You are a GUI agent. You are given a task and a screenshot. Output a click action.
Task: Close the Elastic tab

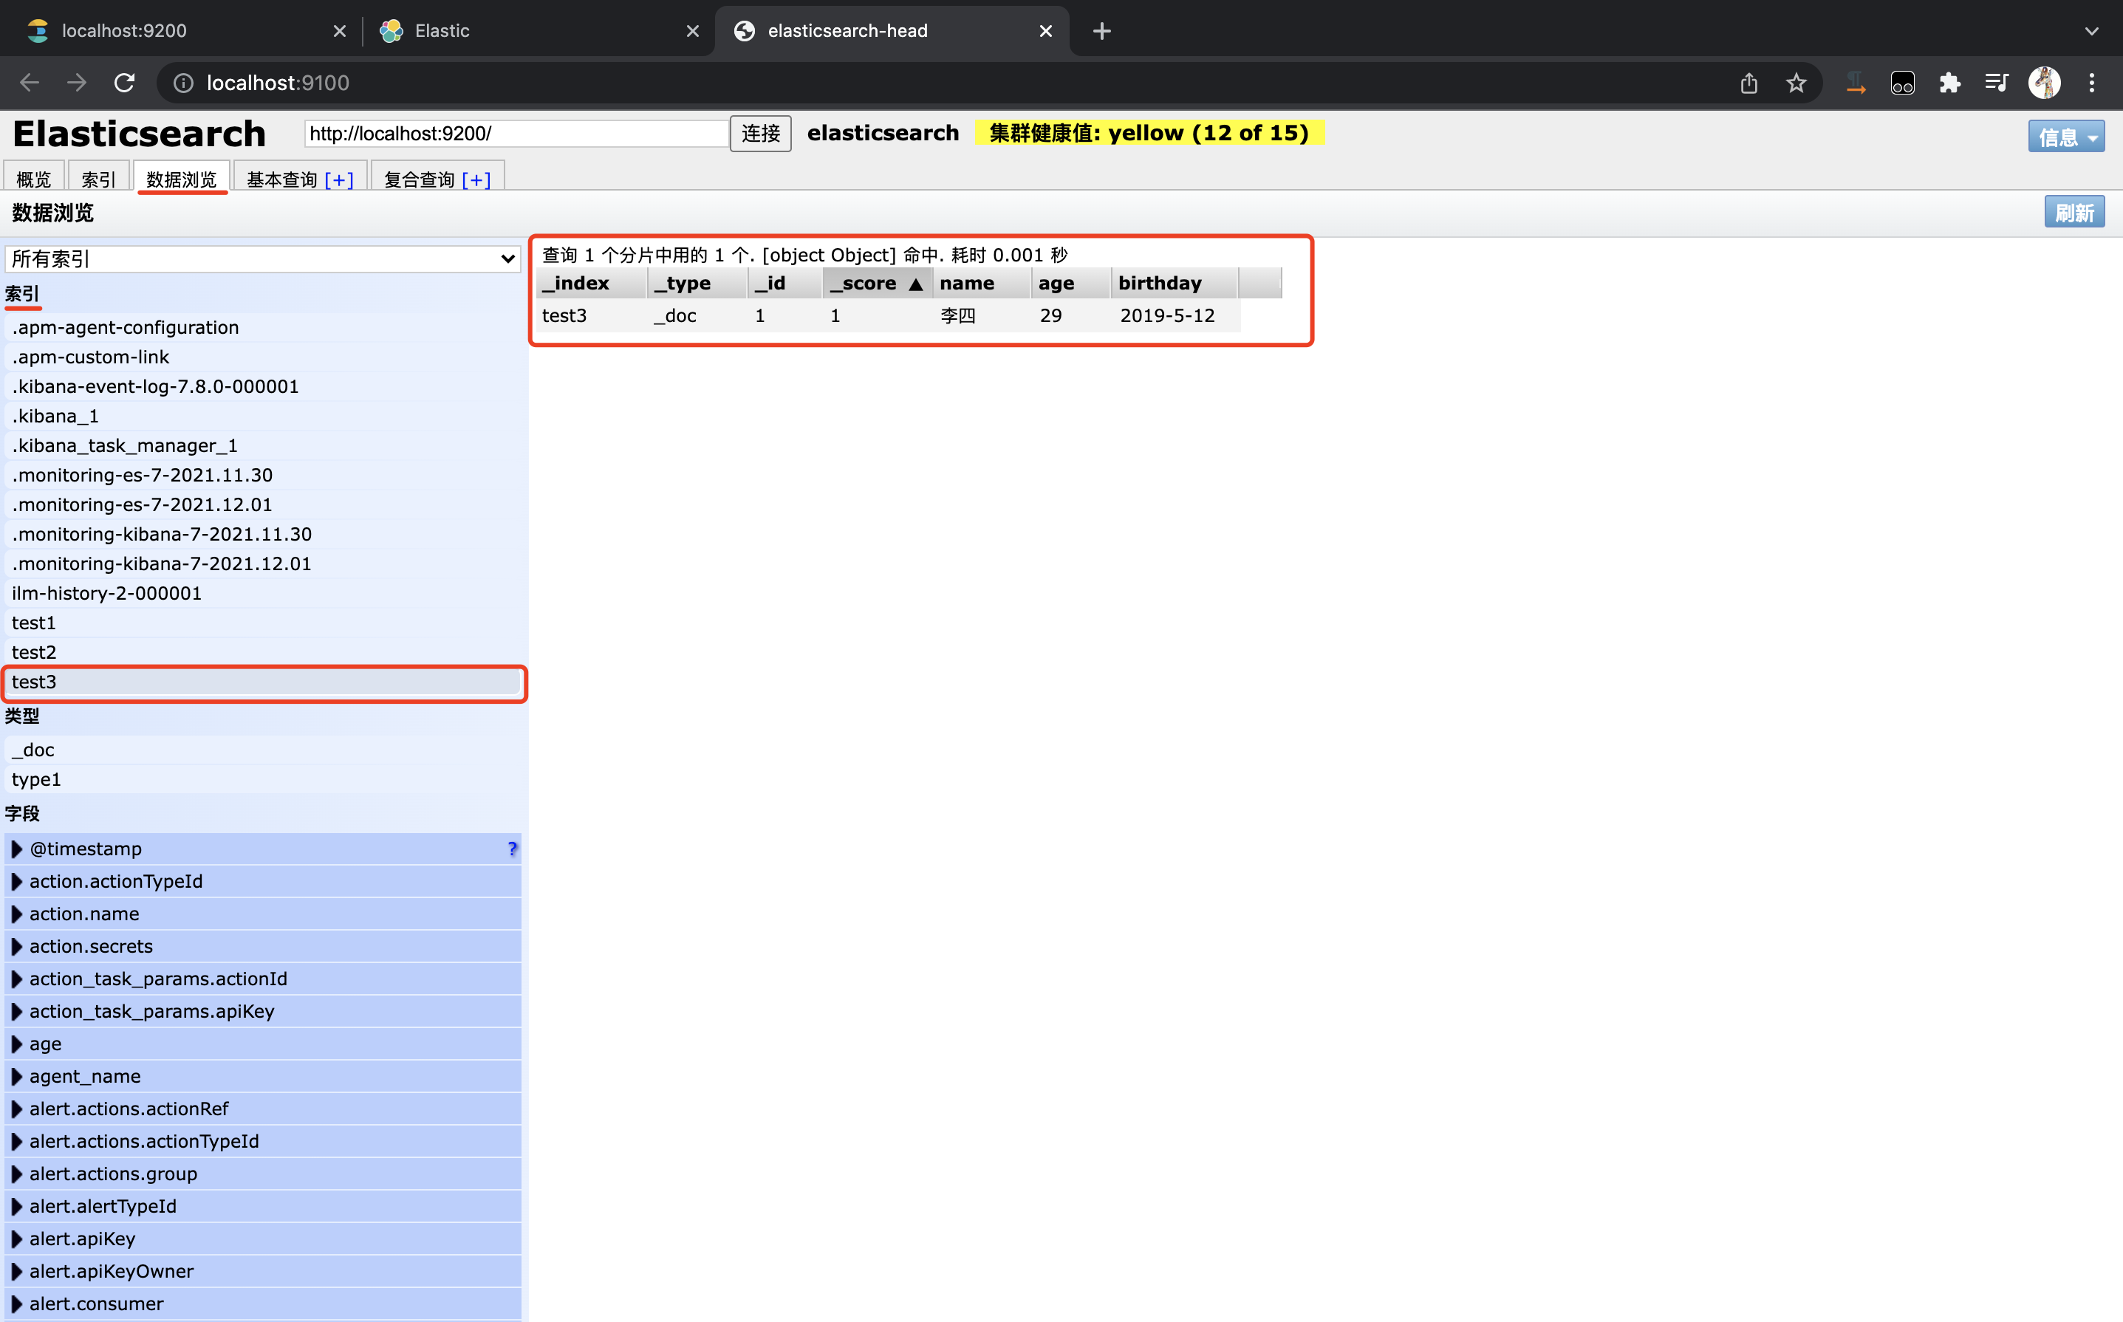point(692,32)
